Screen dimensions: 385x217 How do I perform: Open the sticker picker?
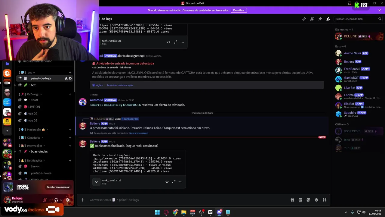click(x=308, y=200)
